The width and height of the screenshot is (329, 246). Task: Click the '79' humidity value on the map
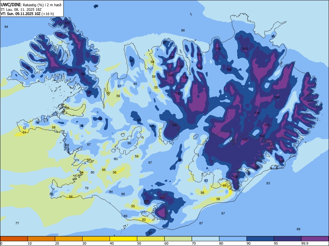(x=87, y=188)
